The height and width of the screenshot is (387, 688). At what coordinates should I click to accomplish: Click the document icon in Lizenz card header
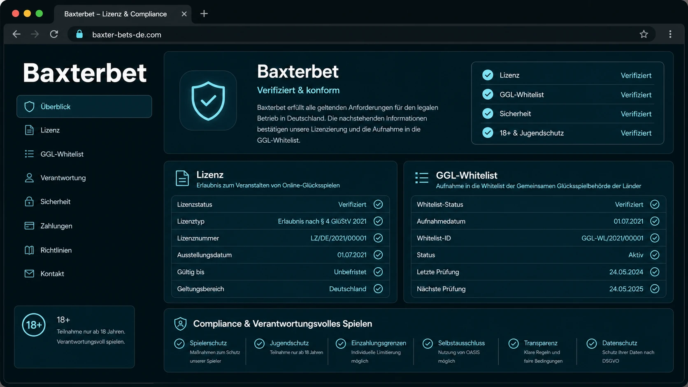pyautogui.click(x=182, y=178)
